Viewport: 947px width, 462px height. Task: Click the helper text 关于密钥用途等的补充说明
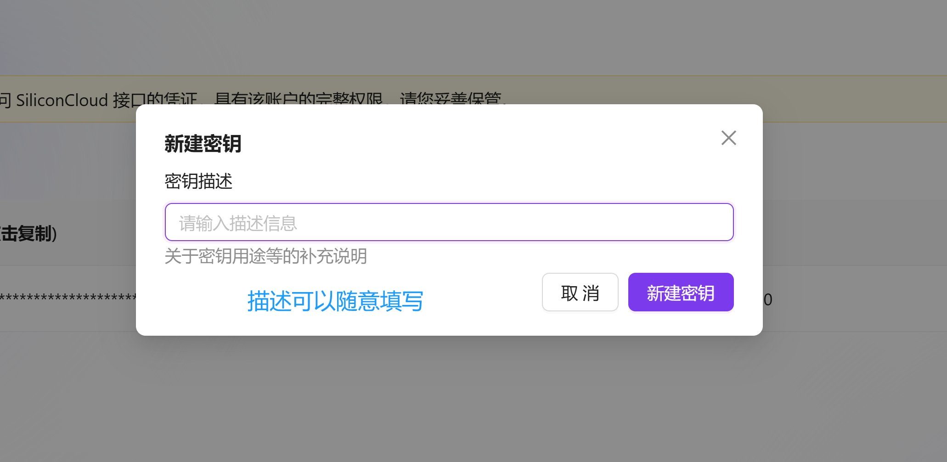[x=265, y=257]
